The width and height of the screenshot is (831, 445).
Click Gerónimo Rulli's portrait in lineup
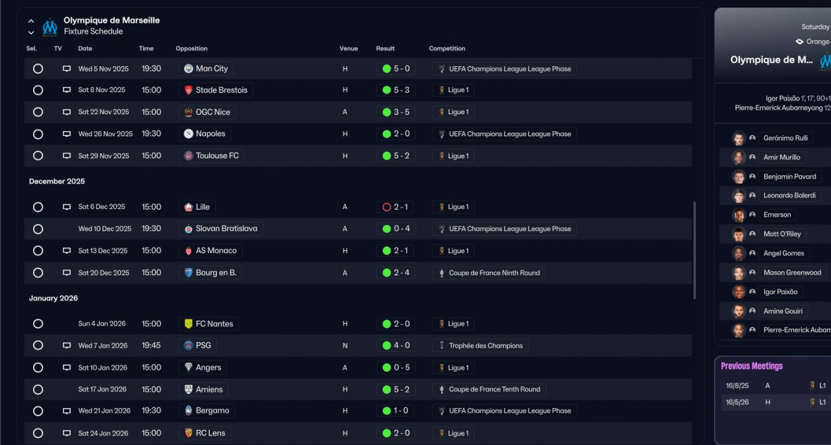[x=739, y=138]
